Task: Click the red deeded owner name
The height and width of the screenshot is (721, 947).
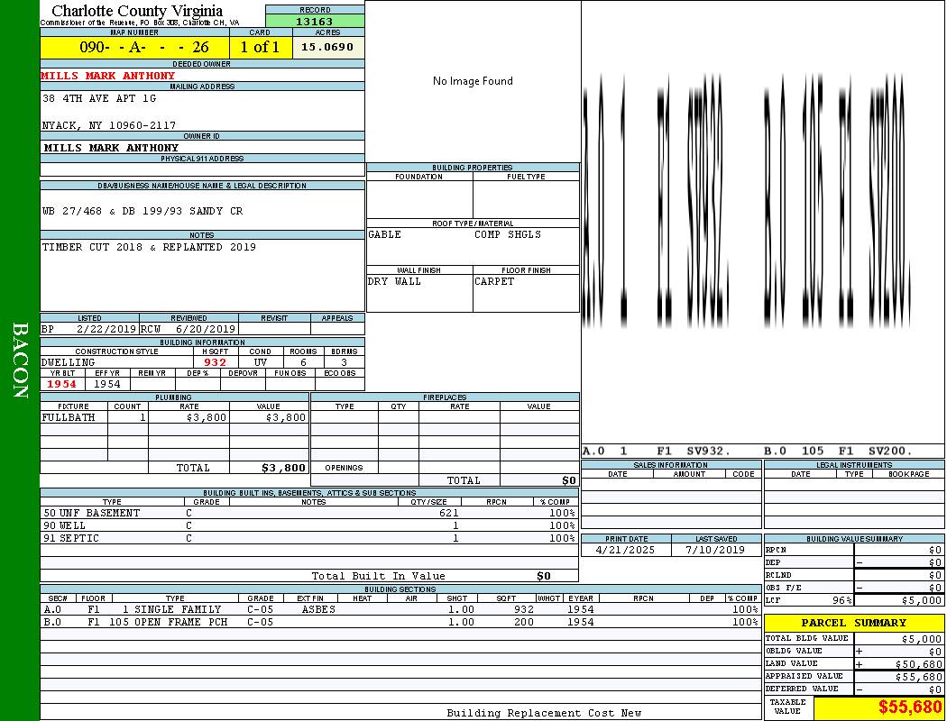Action: click(108, 76)
